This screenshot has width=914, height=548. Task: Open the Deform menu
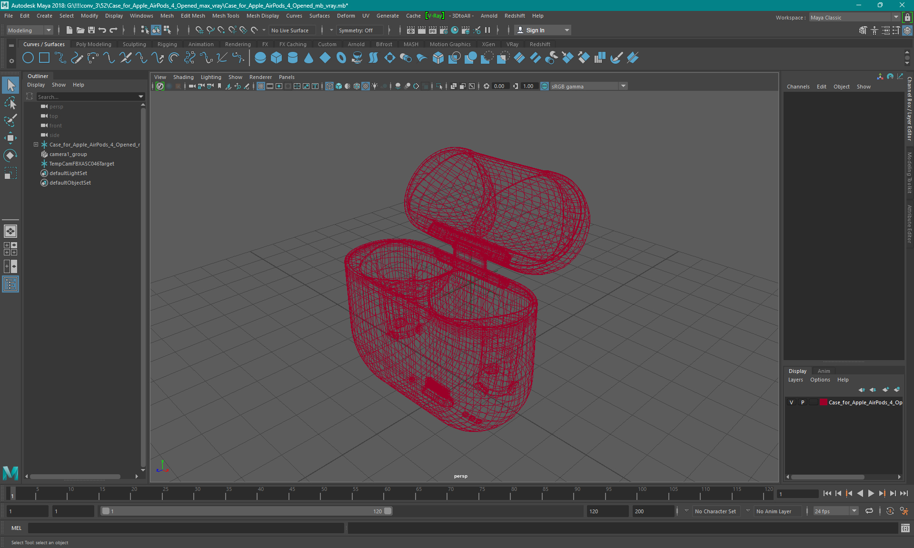[x=346, y=16]
